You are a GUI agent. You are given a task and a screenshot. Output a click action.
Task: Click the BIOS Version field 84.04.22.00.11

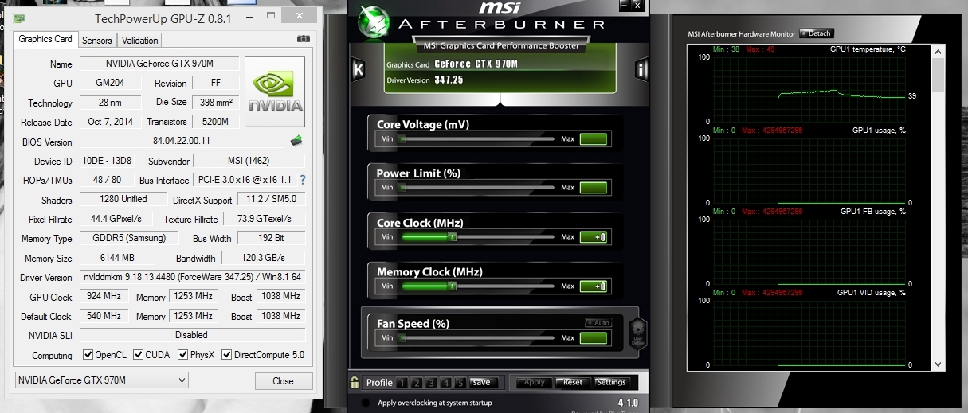click(x=182, y=141)
